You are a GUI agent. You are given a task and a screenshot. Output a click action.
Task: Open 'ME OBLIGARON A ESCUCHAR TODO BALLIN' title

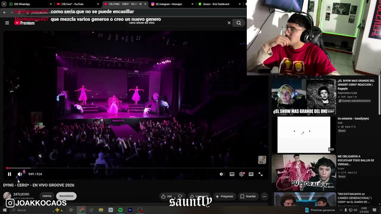[x=356, y=160]
